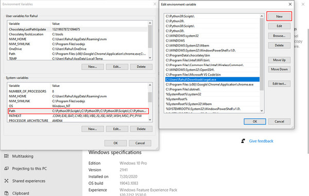The width and height of the screenshot is (309, 196).
Task: Select C:\Program Files\dotnet\ path entry
Action: tap(212, 90)
